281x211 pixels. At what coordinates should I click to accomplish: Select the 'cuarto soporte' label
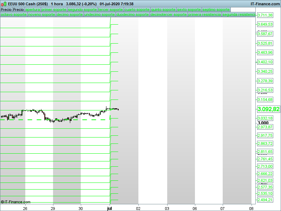(137, 10)
